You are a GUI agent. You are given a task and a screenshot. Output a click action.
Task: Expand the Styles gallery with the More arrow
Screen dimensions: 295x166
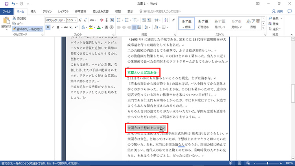[264, 28]
